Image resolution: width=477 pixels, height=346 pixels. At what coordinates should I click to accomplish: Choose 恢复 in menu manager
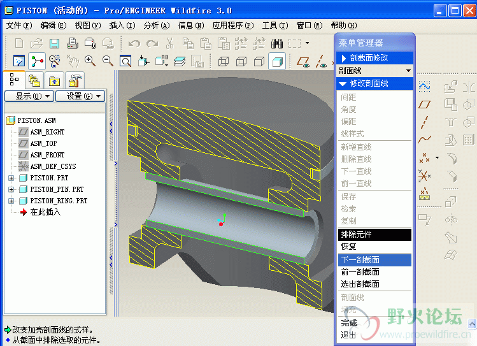click(374, 247)
